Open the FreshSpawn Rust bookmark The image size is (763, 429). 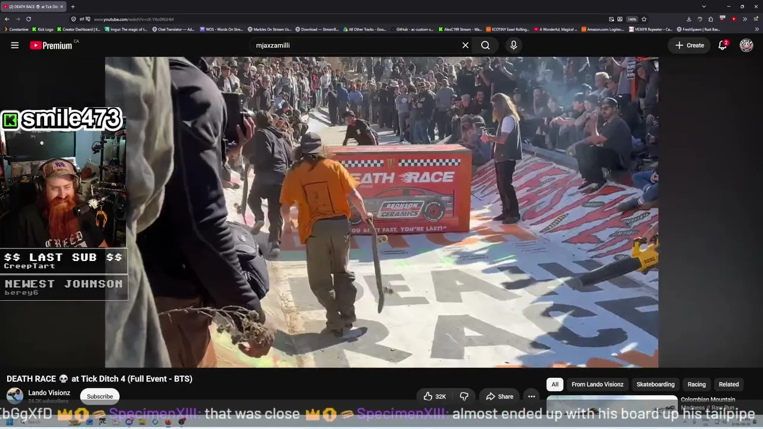(x=699, y=29)
